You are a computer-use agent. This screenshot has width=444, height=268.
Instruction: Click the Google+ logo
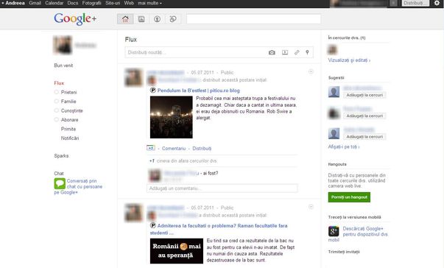click(75, 18)
